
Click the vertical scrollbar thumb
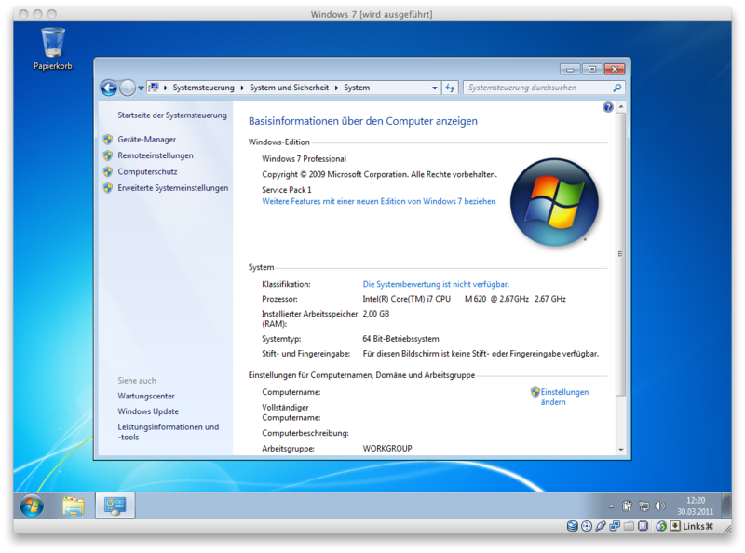[620, 254]
